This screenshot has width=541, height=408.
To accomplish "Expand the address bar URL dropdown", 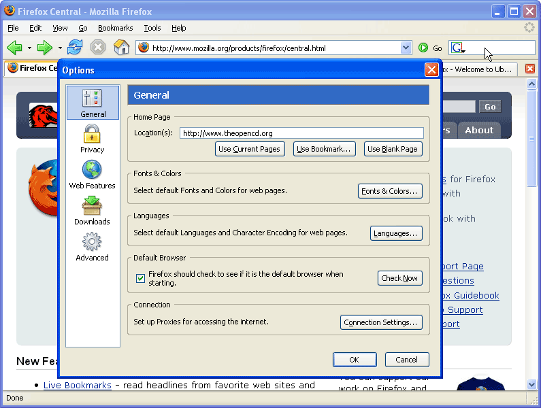I will pyautogui.click(x=406, y=48).
